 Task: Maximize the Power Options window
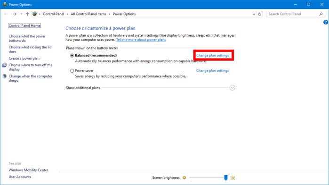click(x=308, y=4)
